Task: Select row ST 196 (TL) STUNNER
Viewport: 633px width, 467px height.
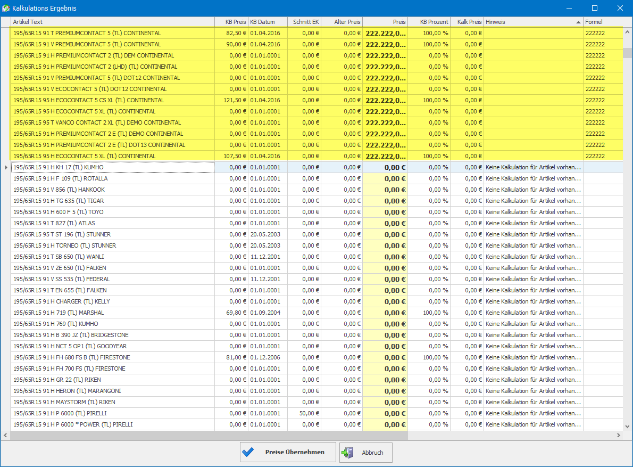Action: tap(317, 234)
